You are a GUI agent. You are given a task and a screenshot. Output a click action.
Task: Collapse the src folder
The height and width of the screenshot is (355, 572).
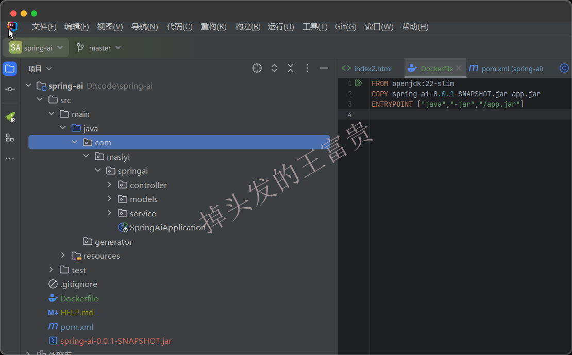(40, 99)
